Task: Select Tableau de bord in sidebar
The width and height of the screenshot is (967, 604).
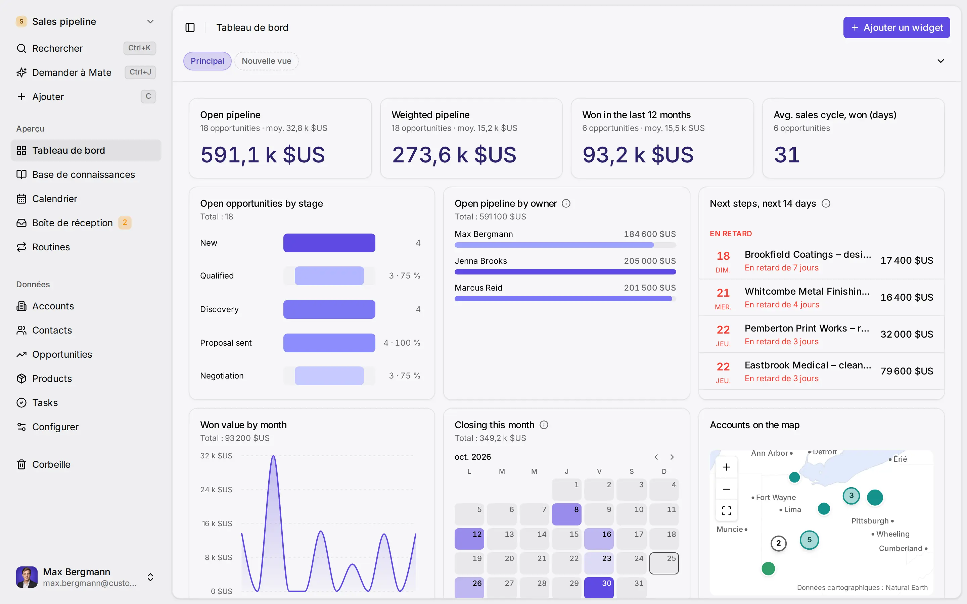Action: coord(86,150)
